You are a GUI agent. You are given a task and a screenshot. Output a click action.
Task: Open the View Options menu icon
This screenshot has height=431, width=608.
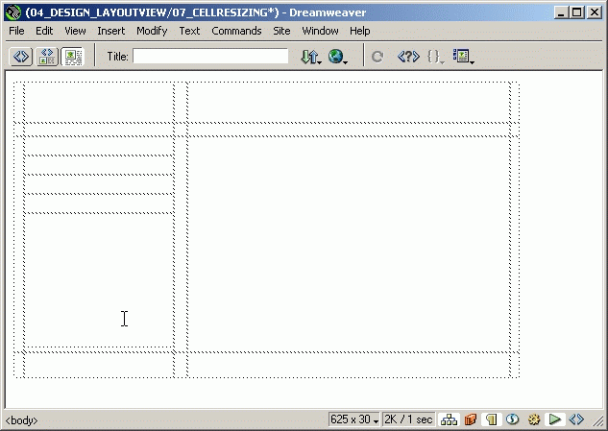pyautogui.click(x=463, y=57)
